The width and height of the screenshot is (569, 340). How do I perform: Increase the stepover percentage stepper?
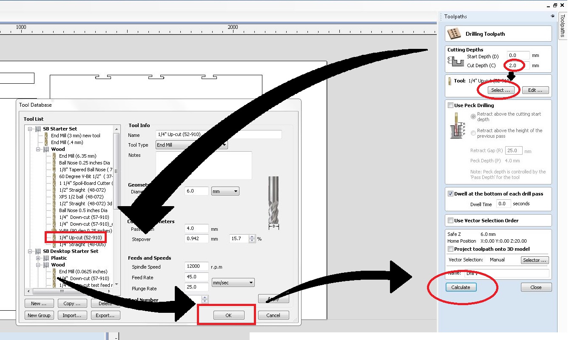252,237
